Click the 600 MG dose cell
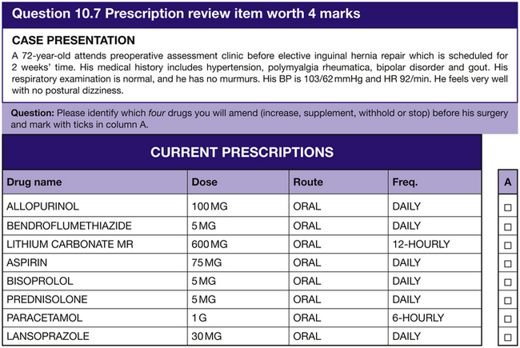520x348 pixels. (x=210, y=244)
